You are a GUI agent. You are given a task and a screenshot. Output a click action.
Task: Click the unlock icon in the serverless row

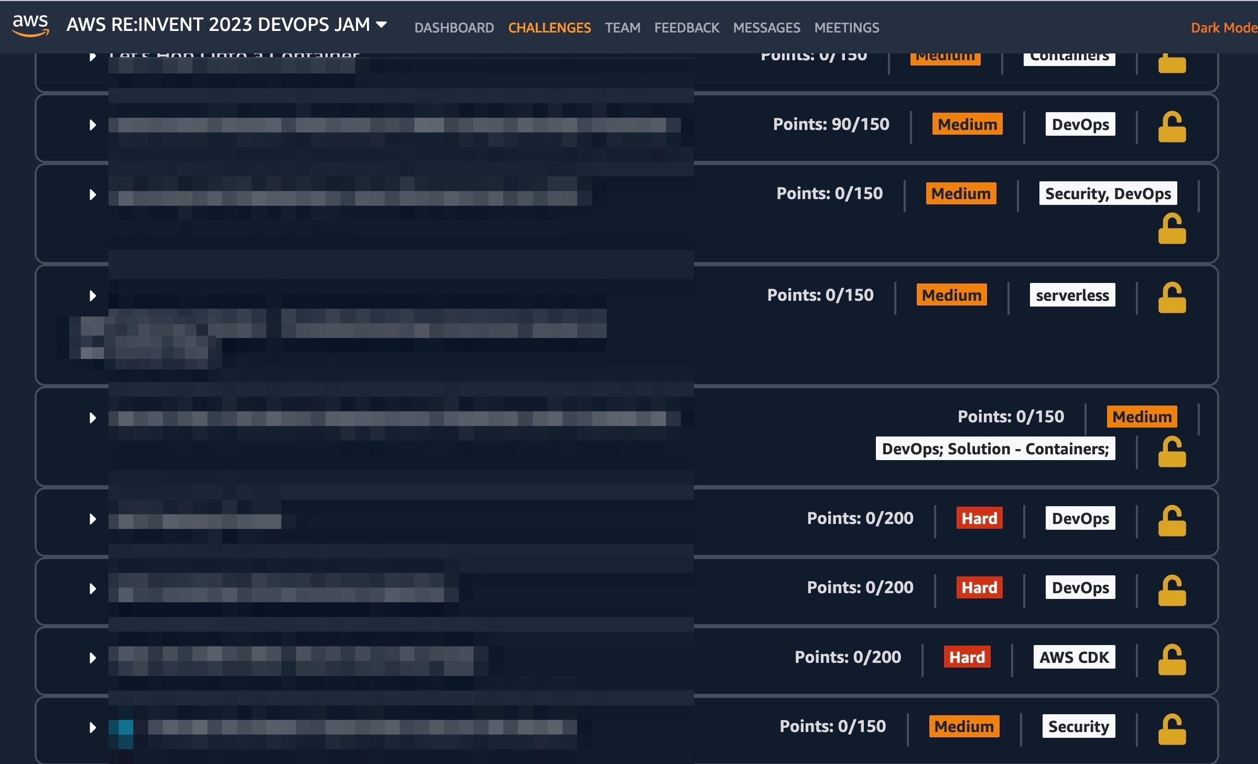tap(1172, 298)
